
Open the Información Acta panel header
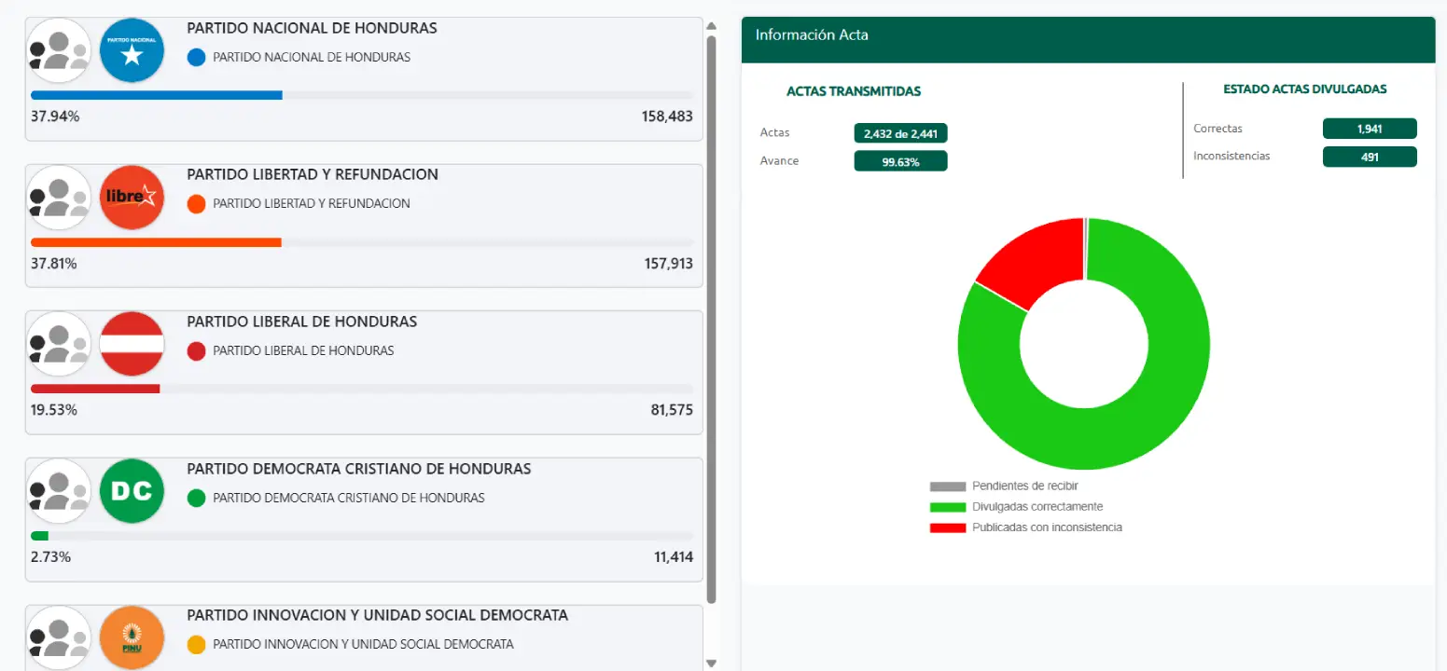coord(811,34)
